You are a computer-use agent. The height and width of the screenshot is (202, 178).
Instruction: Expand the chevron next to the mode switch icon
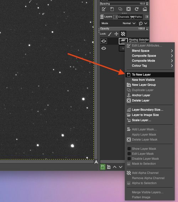[146, 24]
